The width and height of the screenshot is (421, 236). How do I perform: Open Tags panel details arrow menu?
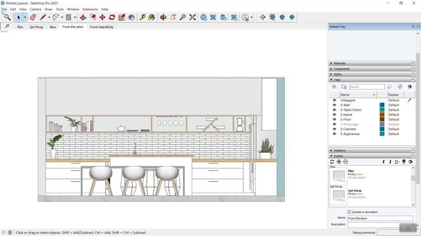tap(410, 87)
